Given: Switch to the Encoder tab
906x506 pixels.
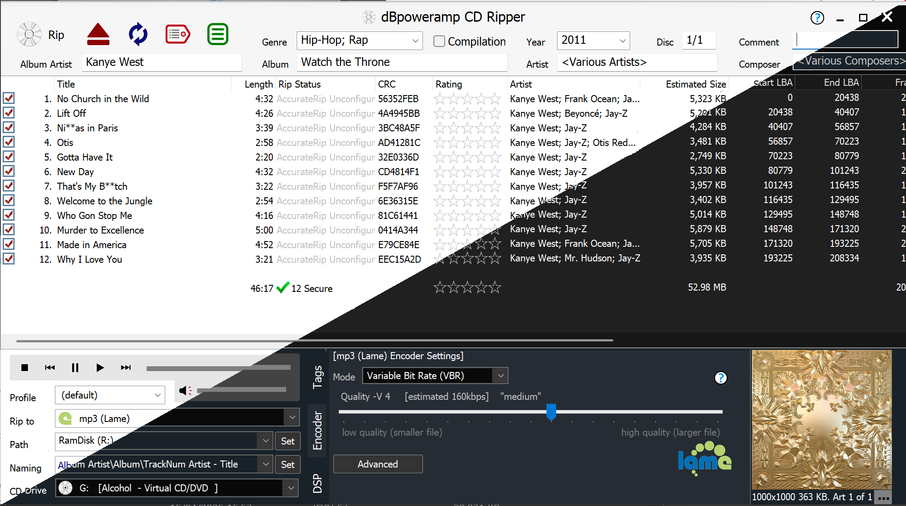Looking at the screenshot, I should pos(317,430).
